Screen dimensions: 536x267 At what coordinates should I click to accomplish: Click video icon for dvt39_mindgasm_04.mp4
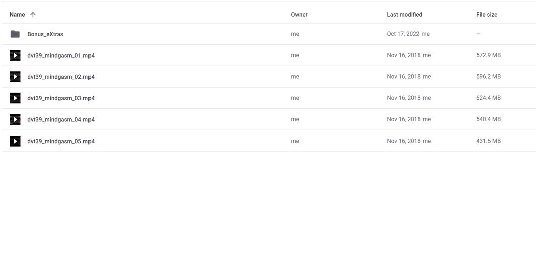coord(15,119)
